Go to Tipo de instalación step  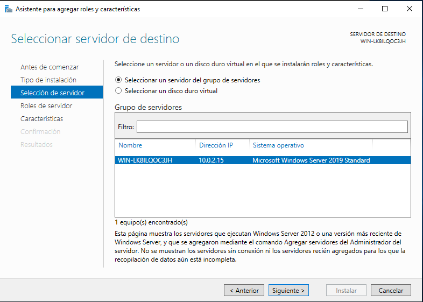tap(48, 80)
